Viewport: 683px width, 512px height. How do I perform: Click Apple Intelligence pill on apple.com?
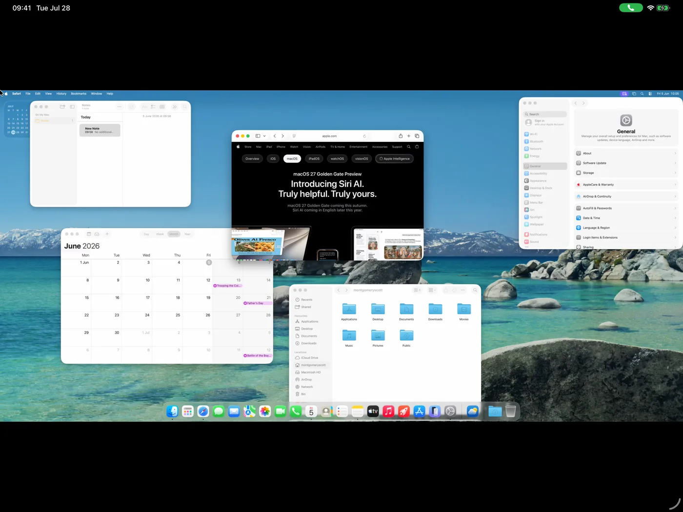click(395, 158)
